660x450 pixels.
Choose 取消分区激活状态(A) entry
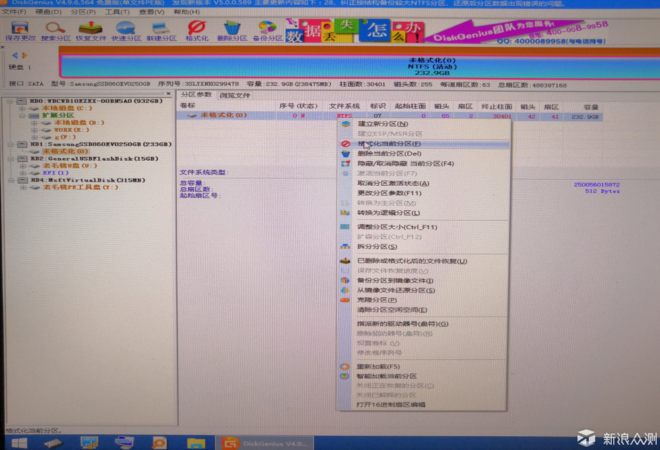tap(424, 183)
